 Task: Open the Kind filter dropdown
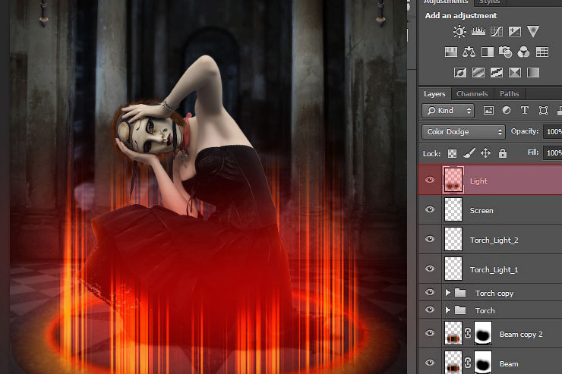[x=448, y=111]
